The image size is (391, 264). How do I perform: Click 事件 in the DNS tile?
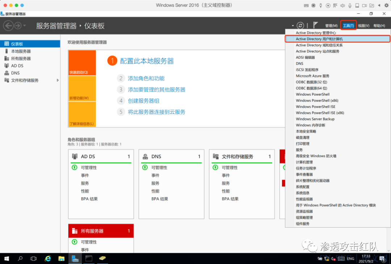click(x=155, y=176)
